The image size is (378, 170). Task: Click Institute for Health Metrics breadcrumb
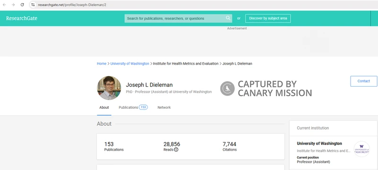(186, 64)
